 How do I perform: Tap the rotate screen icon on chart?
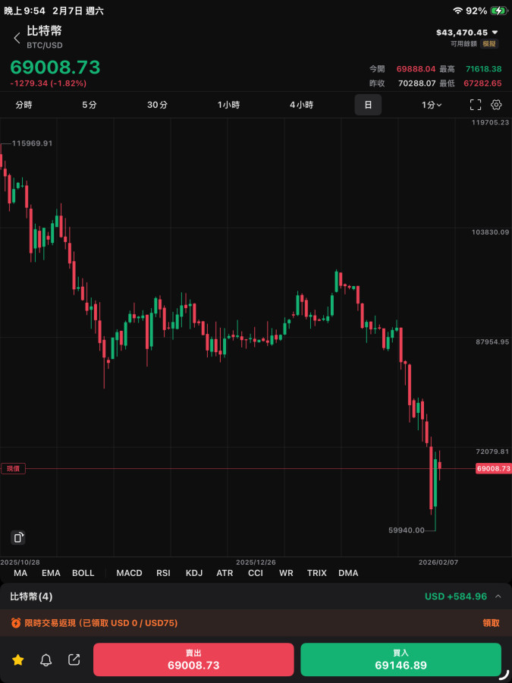18,537
